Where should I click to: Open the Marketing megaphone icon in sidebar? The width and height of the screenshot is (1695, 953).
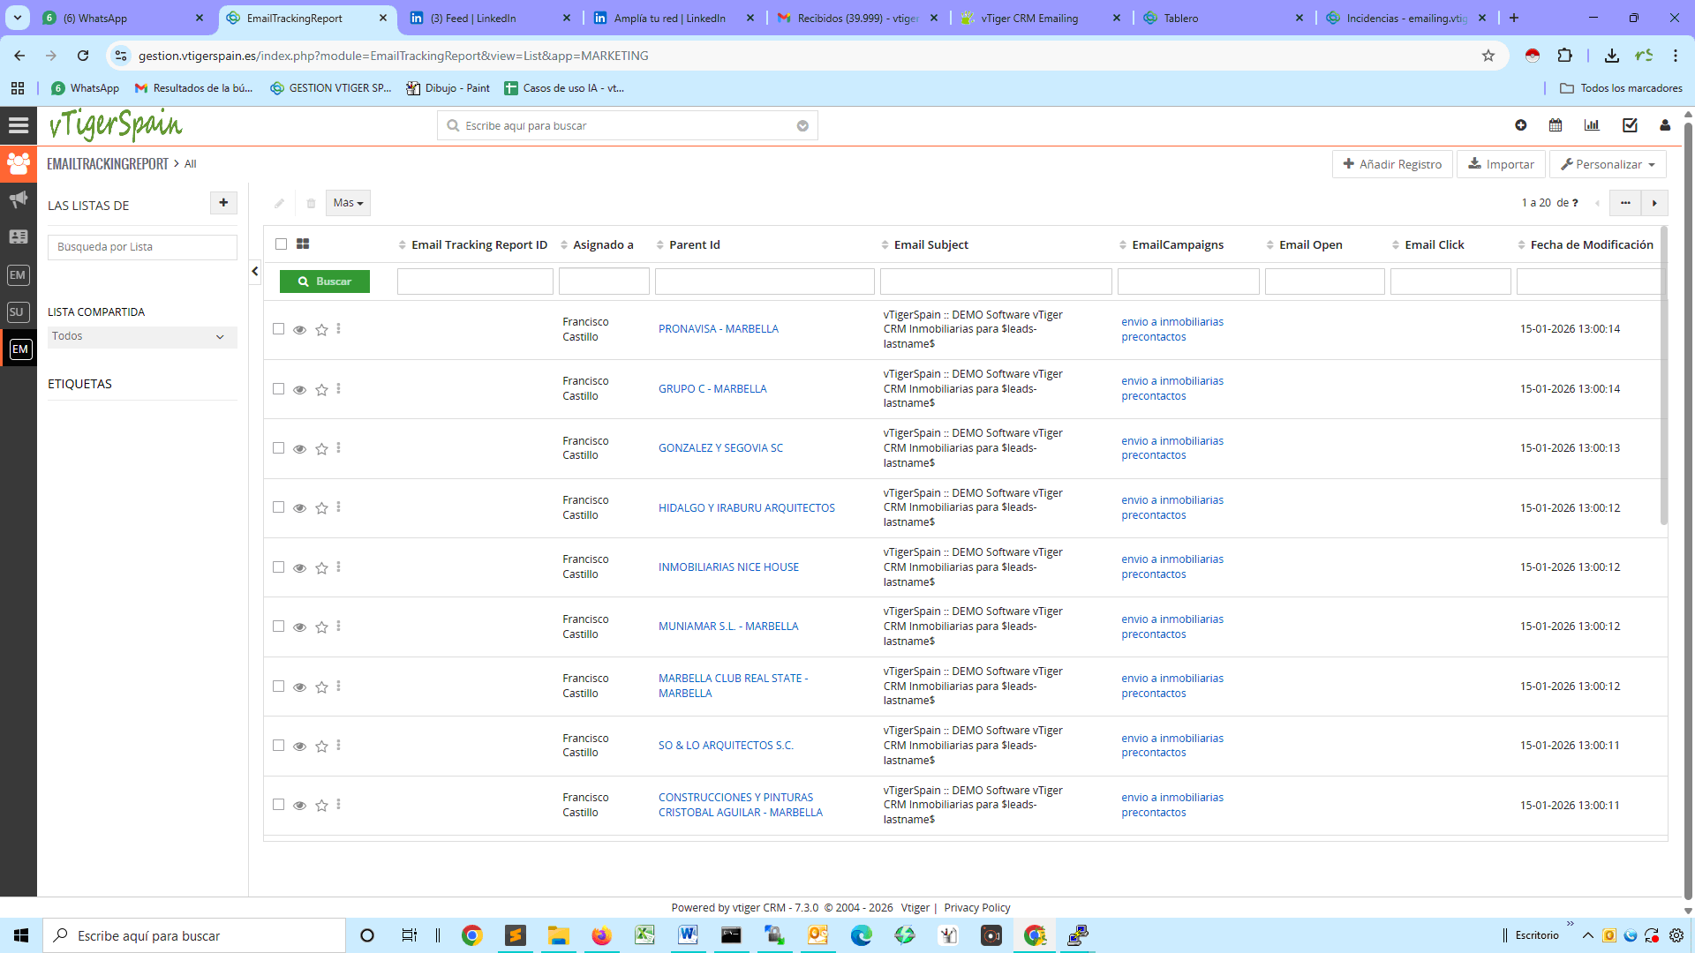(18, 199)
